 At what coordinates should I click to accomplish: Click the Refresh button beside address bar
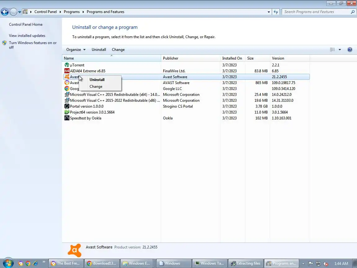276,12
